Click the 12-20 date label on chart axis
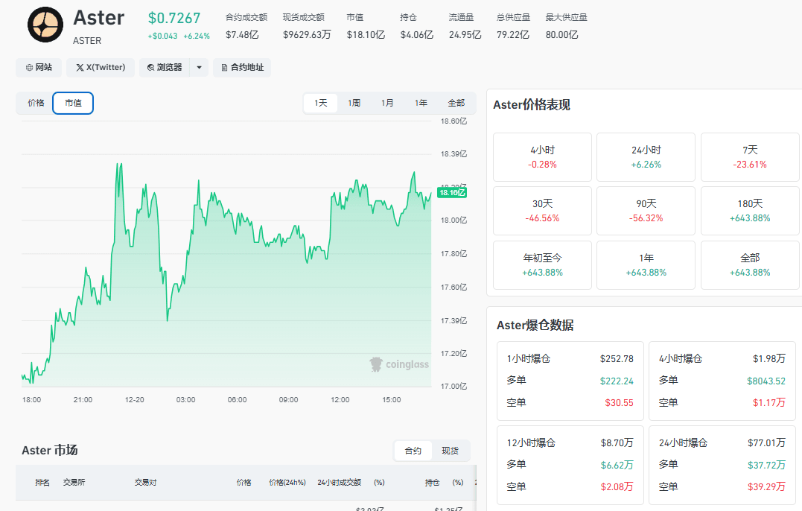This screenshot has height=511, width=802. 135,399
